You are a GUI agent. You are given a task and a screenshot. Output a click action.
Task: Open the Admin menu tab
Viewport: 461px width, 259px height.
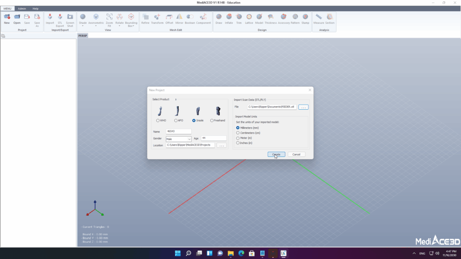pyautogui.click(x=22, y=9)
